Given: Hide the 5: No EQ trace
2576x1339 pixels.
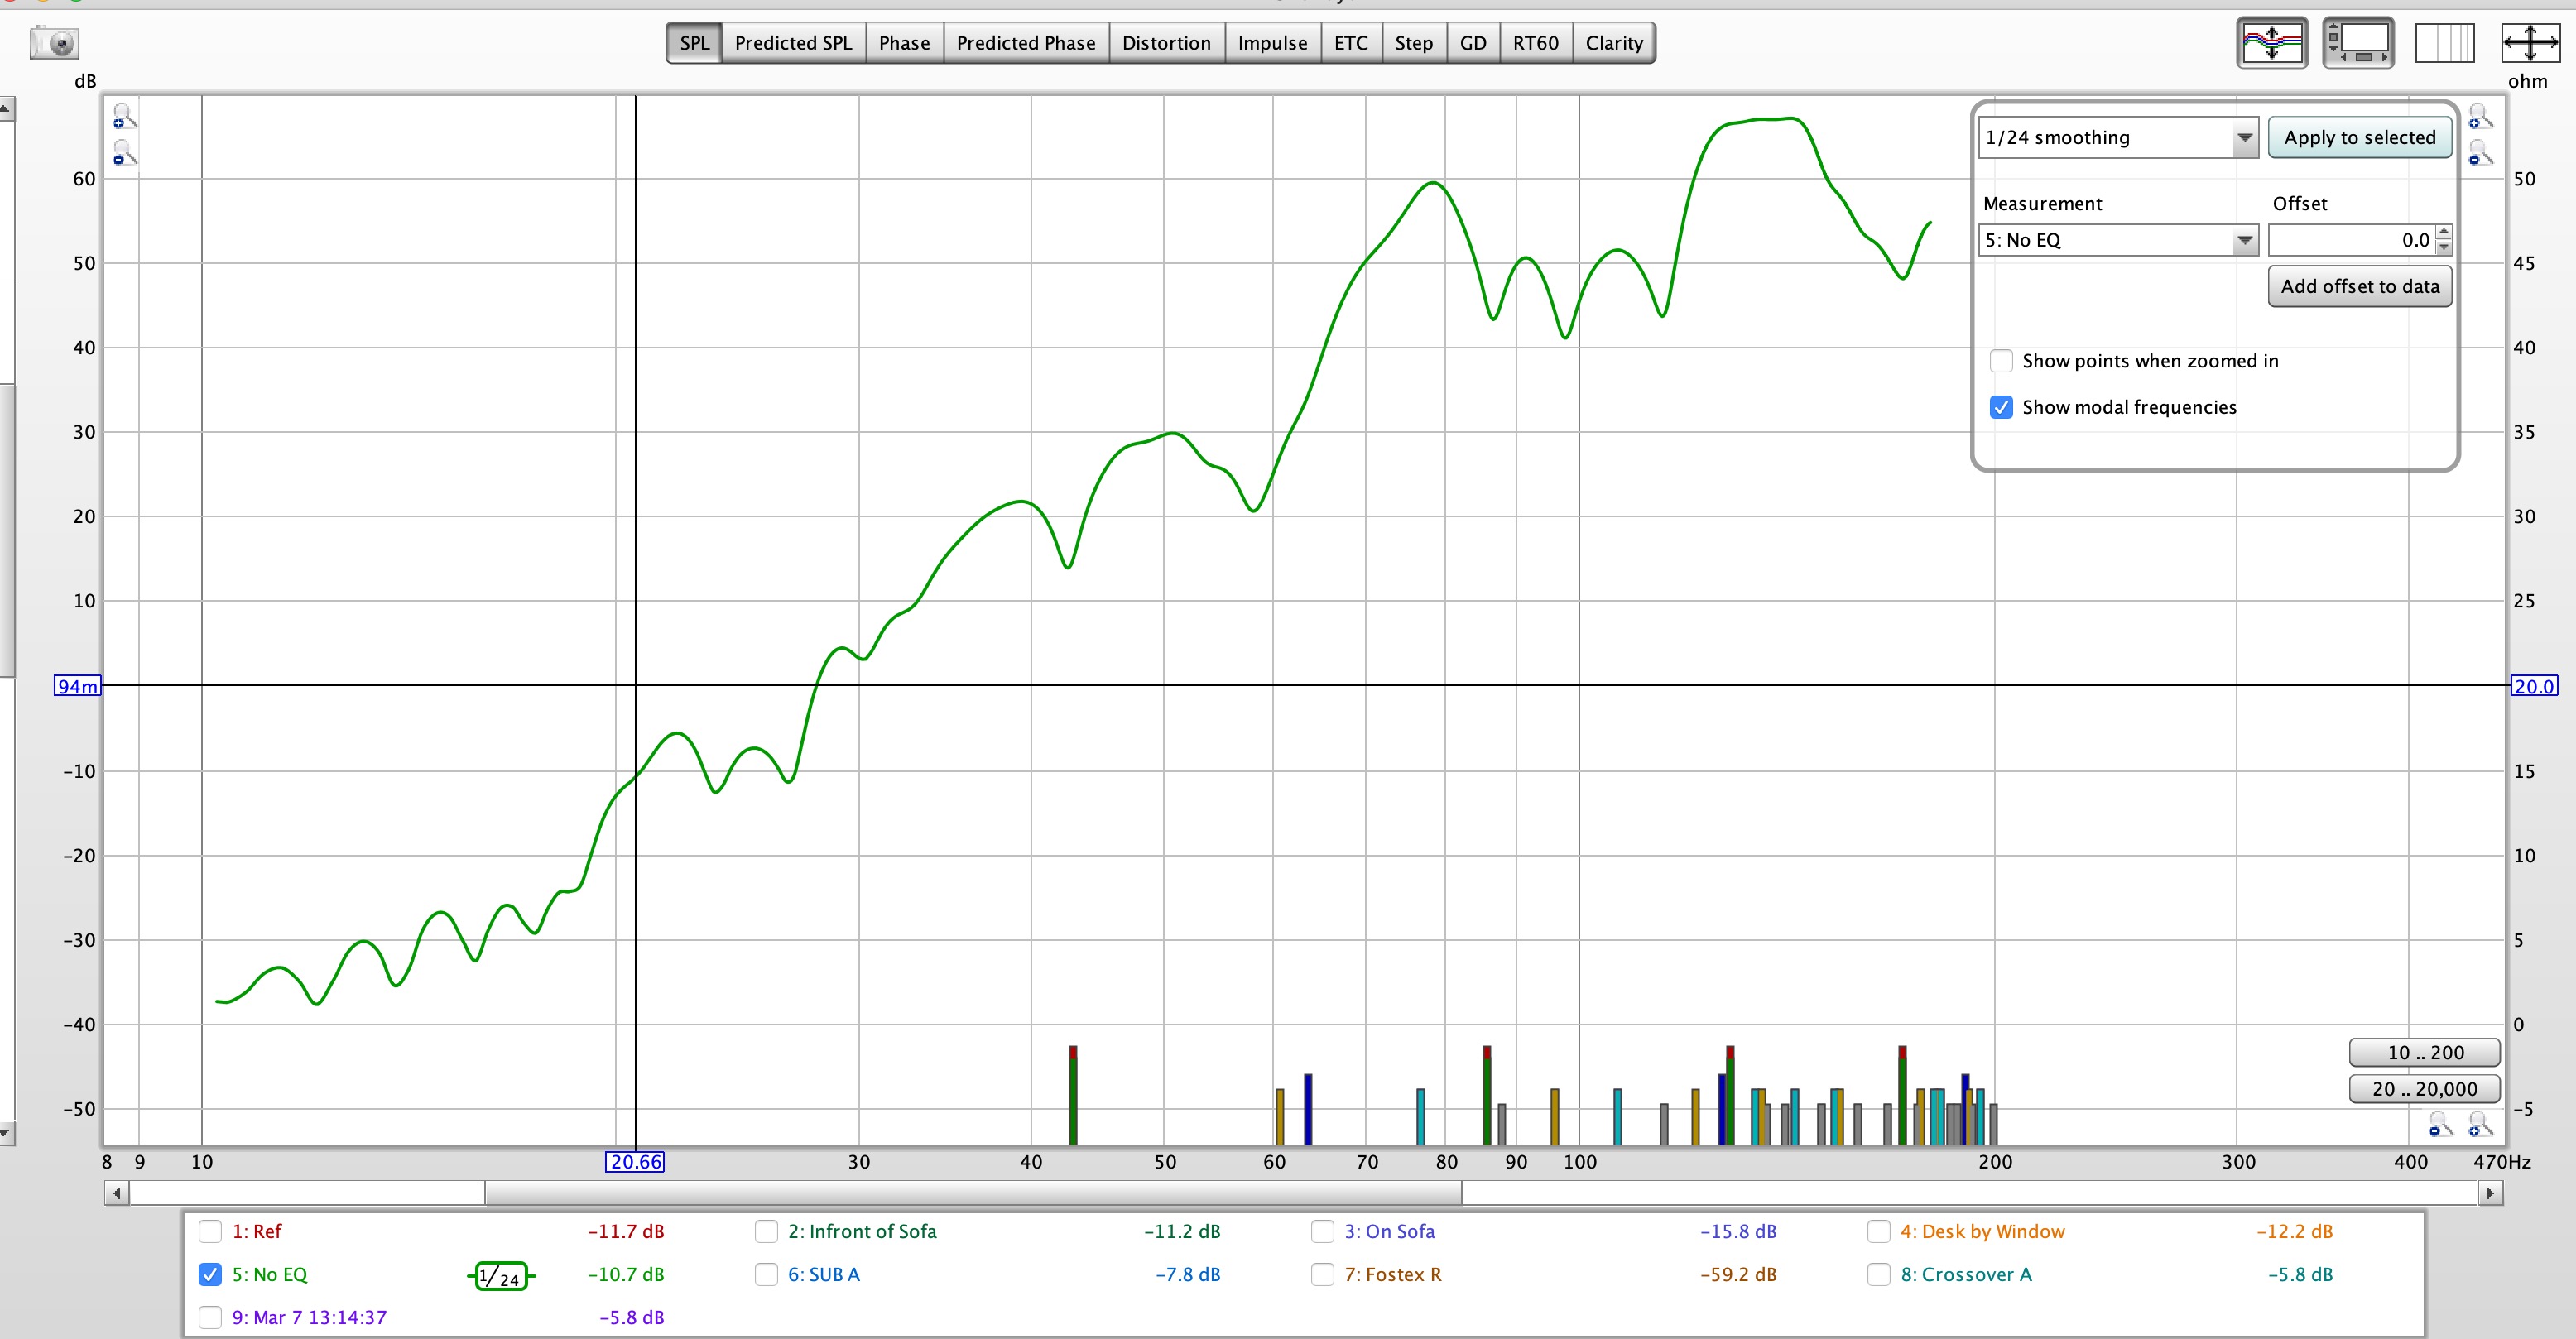Looking at the screenshot, I should [210, 1274].
